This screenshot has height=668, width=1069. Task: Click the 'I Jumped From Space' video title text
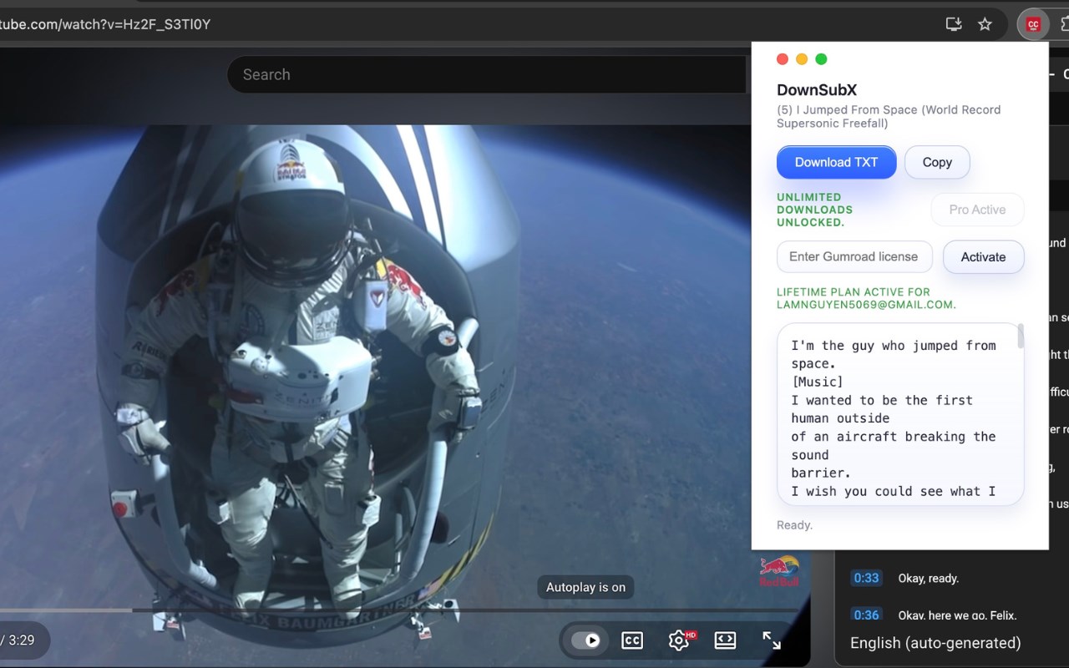[x=889, y=116]
